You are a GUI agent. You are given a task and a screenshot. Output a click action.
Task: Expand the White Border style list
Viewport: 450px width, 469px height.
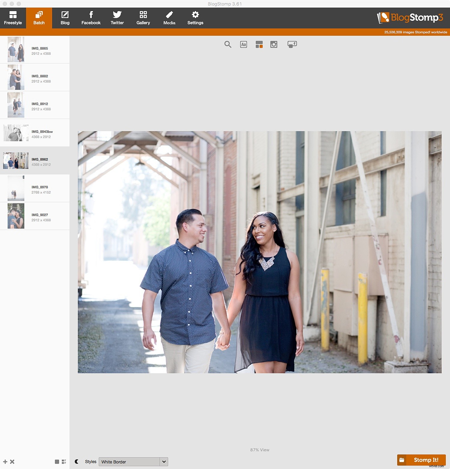point(164,462)
